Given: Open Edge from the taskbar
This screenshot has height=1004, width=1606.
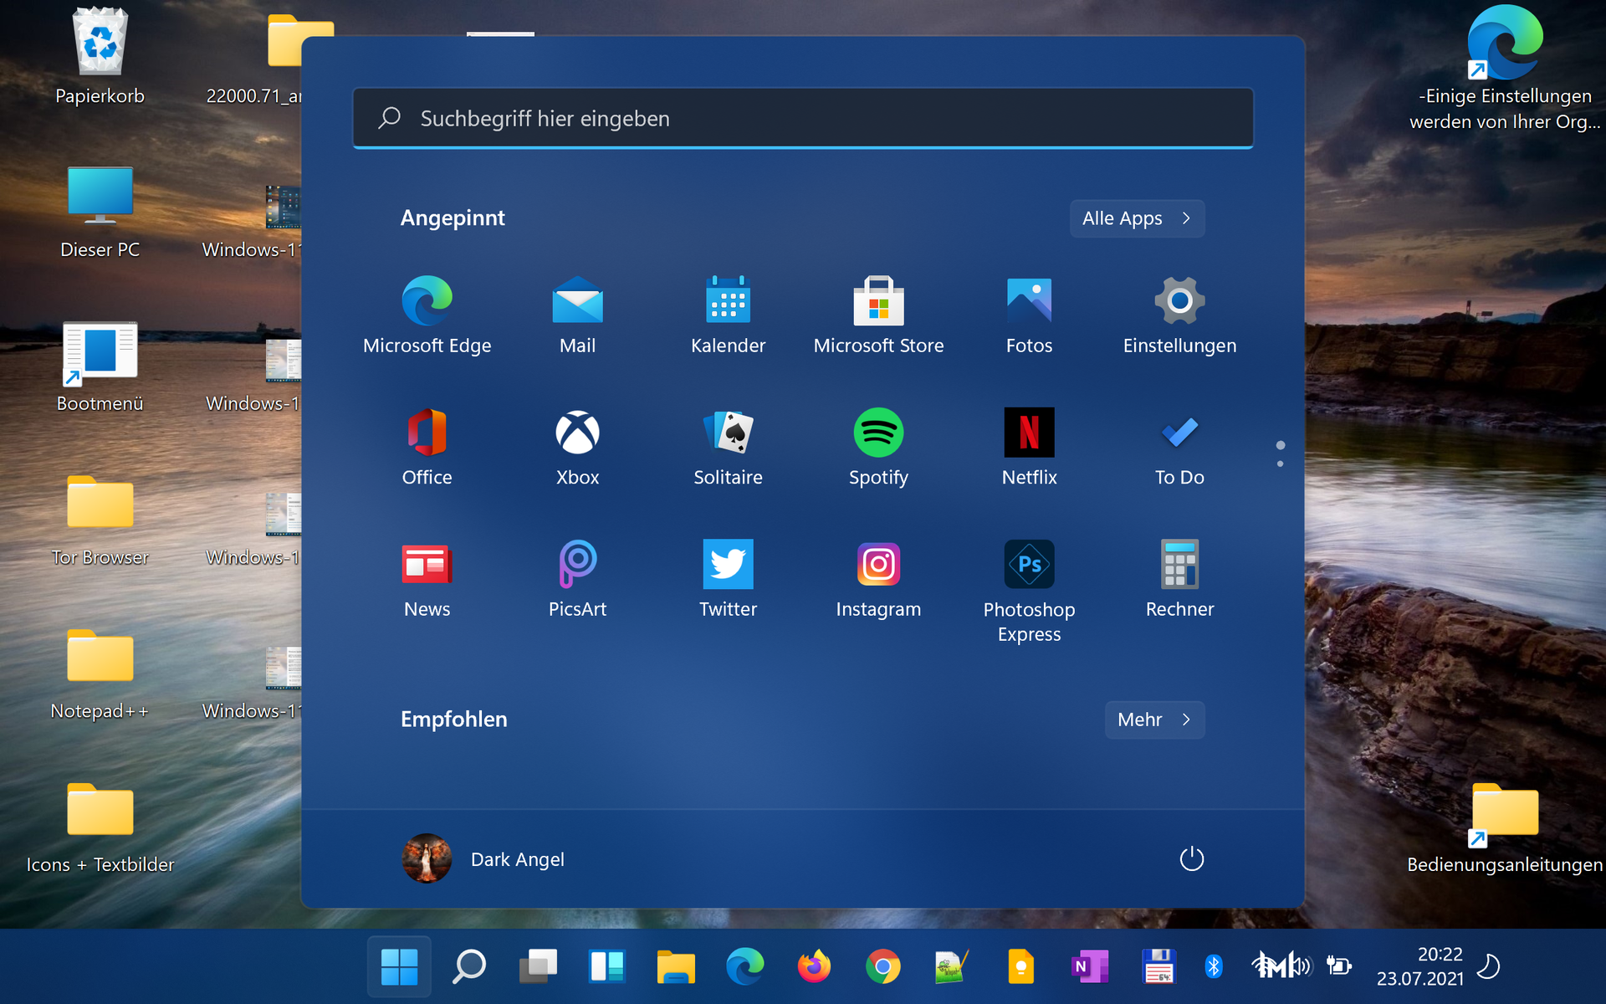Looking at the screenshot, I should [x=744, y=966].
